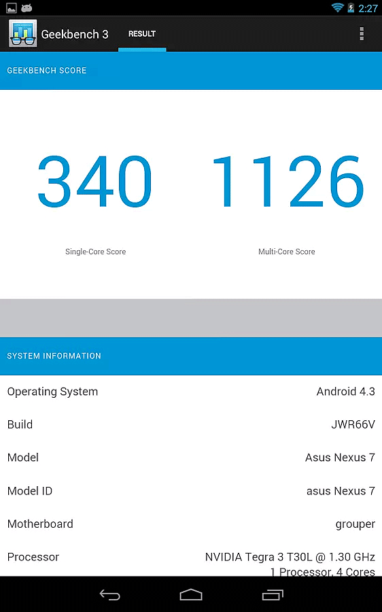The width and height of the screenshot is (382, 612).
Task: Tap the status bar clock showing 2:27
Action: click(368, 8)
